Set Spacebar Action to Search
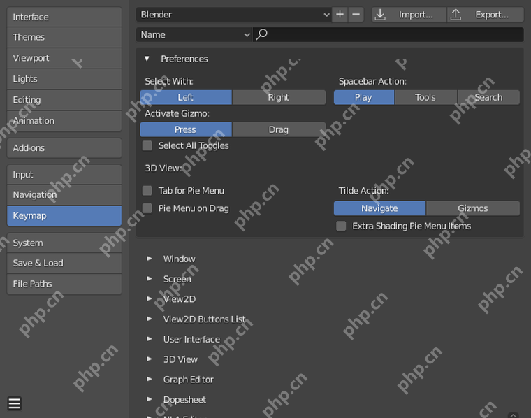Screen dimensions: 531x418 pos(488,98)
